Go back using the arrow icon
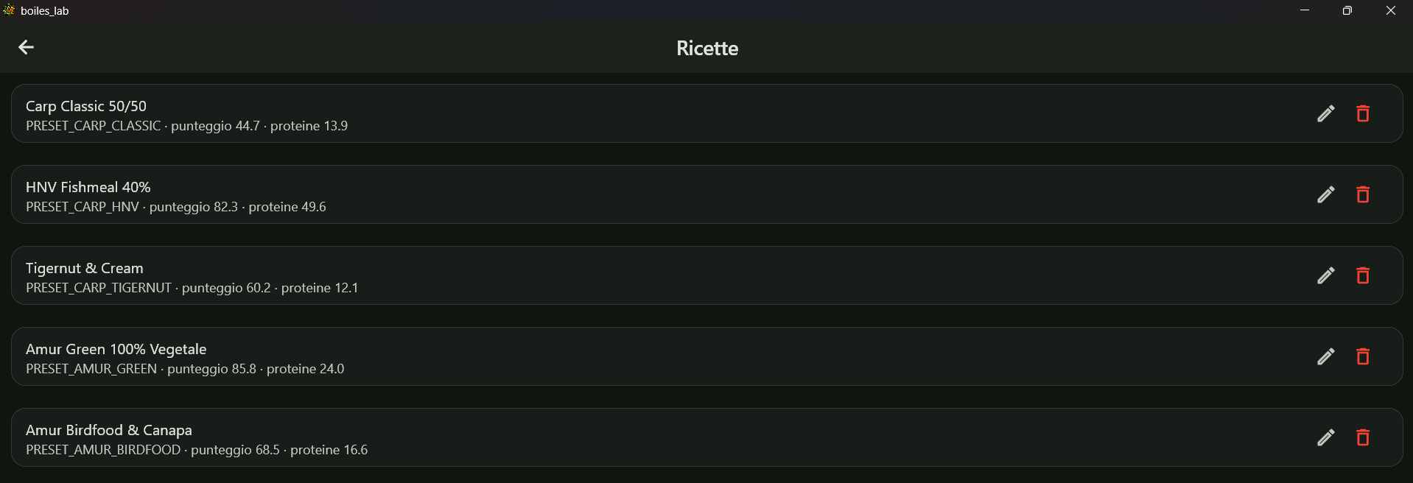 26,47
